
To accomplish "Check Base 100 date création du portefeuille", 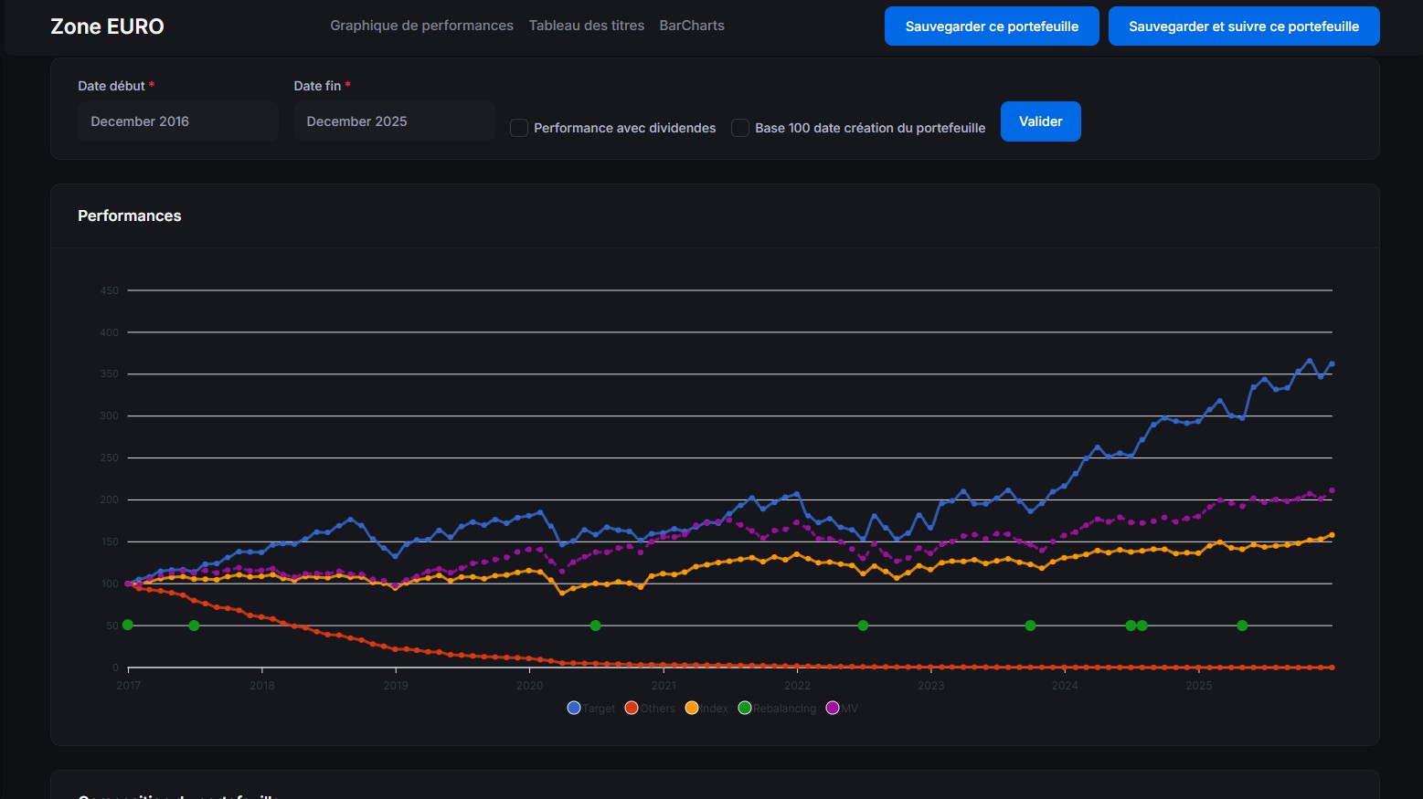I will click(x=740, y=128).
